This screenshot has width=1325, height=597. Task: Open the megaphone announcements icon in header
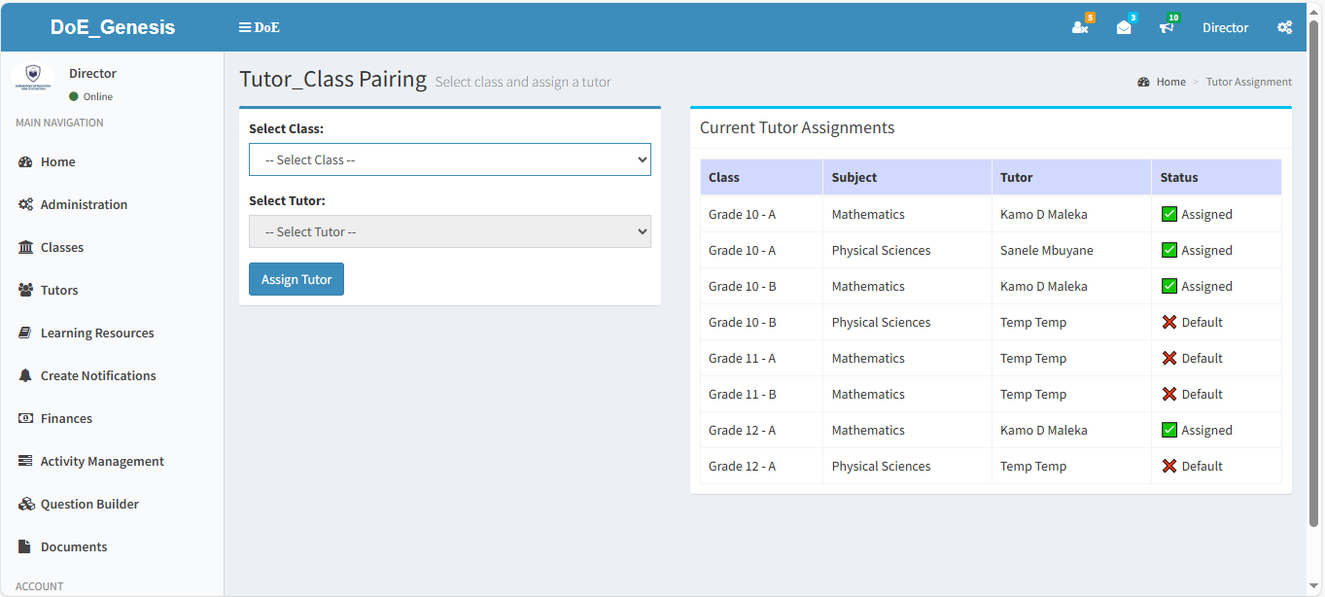coord(1167,27)
